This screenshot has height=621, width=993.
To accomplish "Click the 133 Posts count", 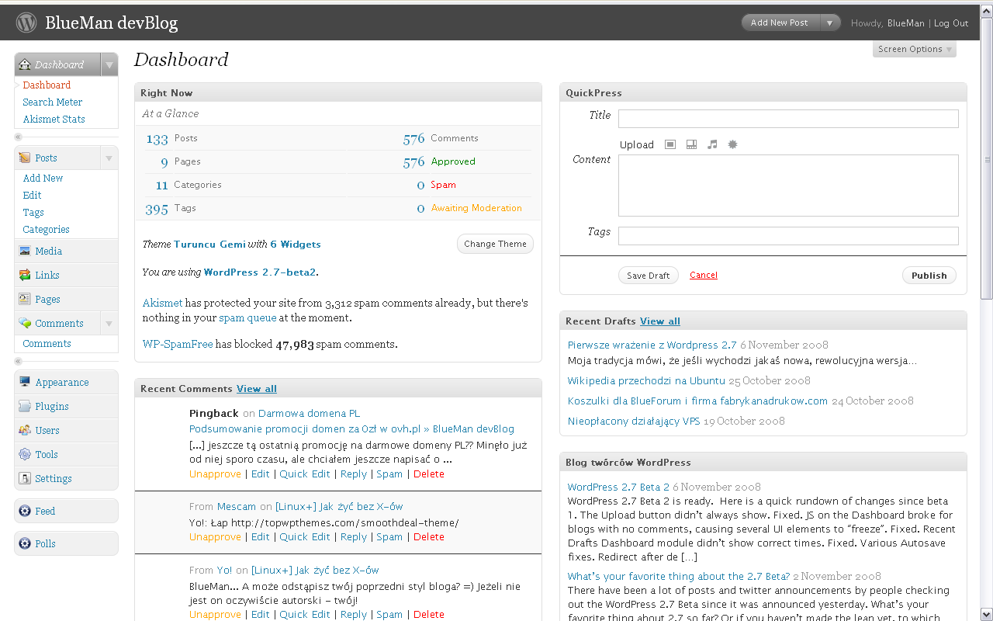I will pyautogui.click(x=157, y=139).
